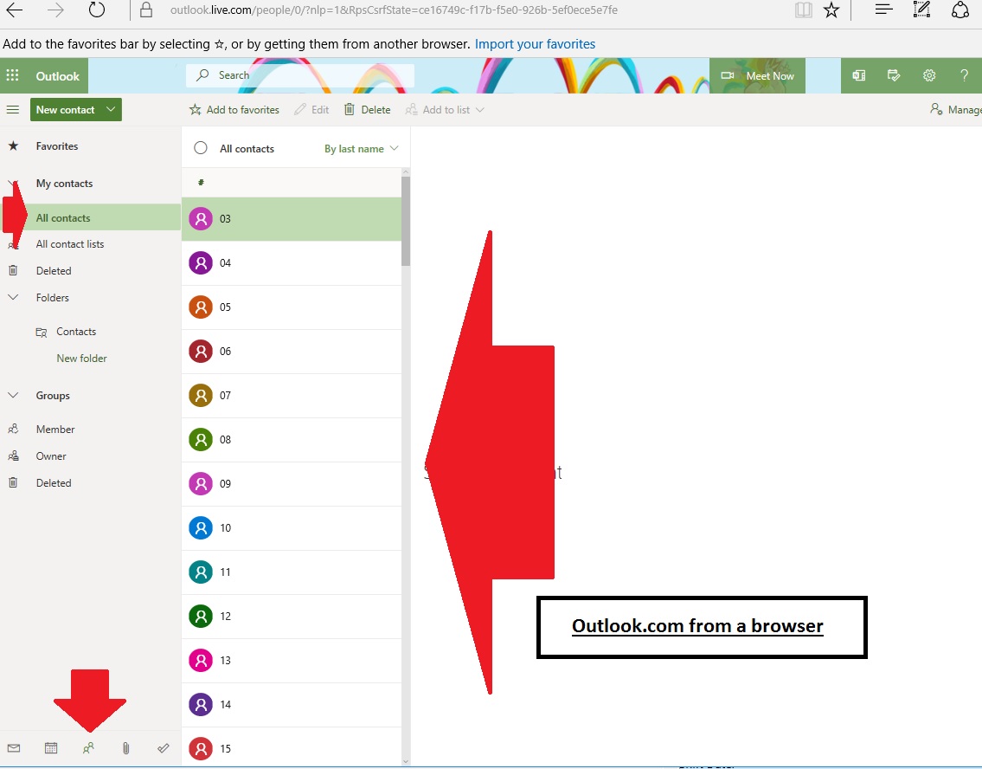982x769 pixels.
Task: Select All contacts in the sidebar
Action: [90, 217]
